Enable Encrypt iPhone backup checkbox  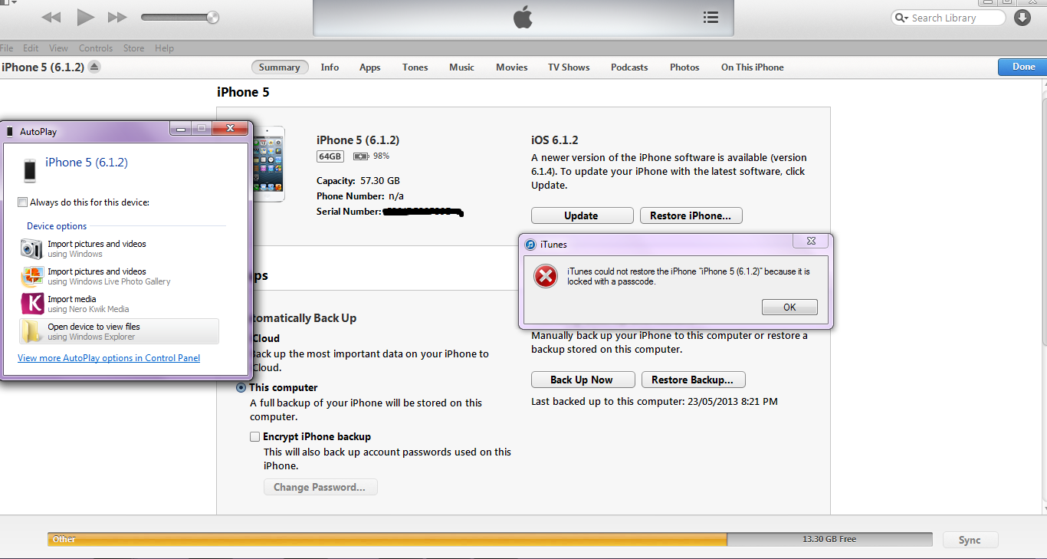click(x=255, y=436)
